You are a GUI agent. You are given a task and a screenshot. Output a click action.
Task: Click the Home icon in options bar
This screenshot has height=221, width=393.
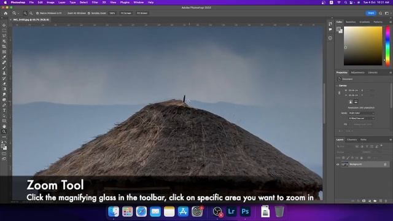click(6, 14)
